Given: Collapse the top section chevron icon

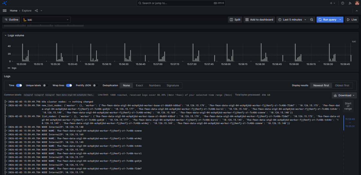Looking at the screenshot, I should click(356, 11).
